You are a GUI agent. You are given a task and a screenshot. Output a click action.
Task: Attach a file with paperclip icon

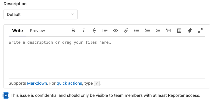[190, 31]
